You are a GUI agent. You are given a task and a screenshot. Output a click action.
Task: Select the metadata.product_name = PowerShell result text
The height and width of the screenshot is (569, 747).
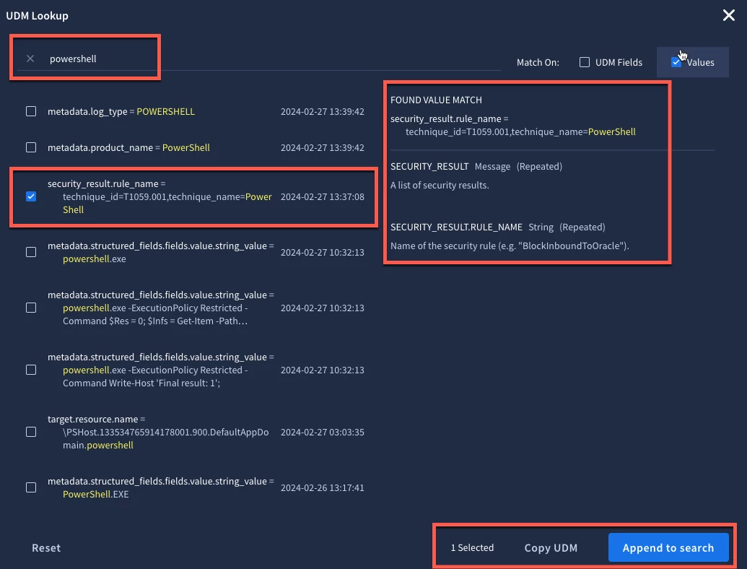pos(128,148)
